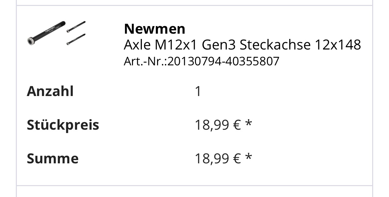Click the Anzahl label
Screen dimensions: 389x197
pos(50,91)
